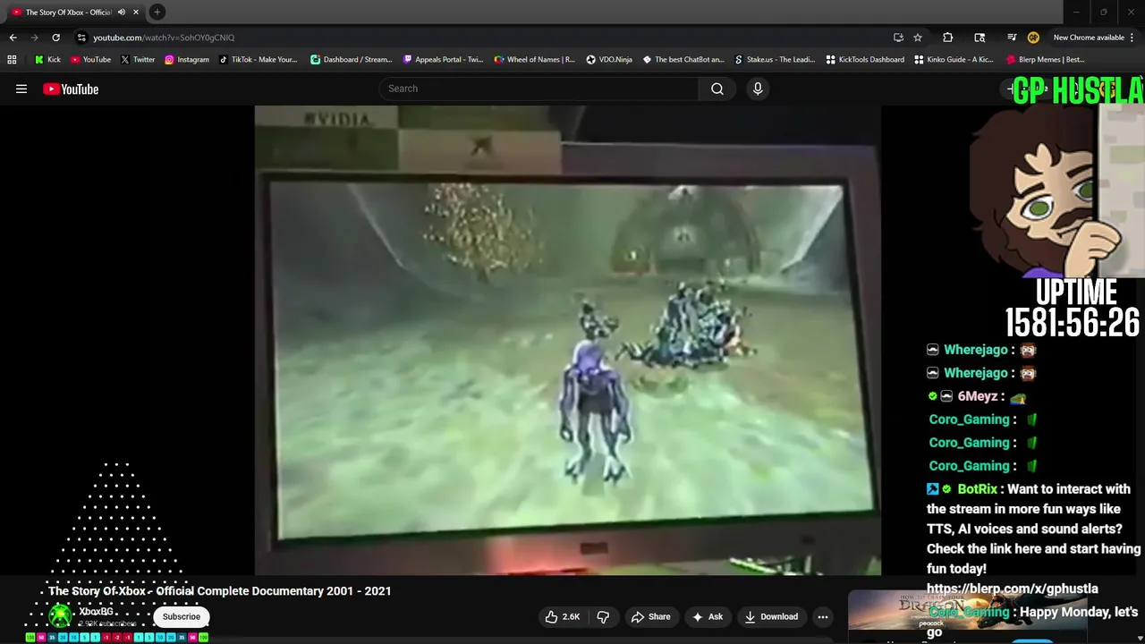Open the GP Chrome profile avatar

coord(1033,38)
